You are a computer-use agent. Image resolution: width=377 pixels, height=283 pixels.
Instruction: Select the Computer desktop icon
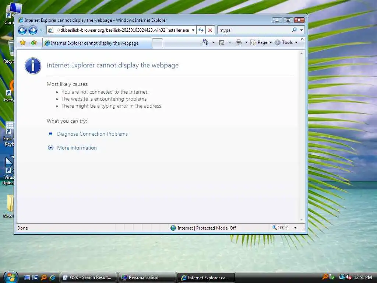(x=10, y=14)
